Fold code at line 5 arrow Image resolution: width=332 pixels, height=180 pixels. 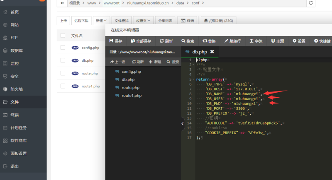coord(193,79)
